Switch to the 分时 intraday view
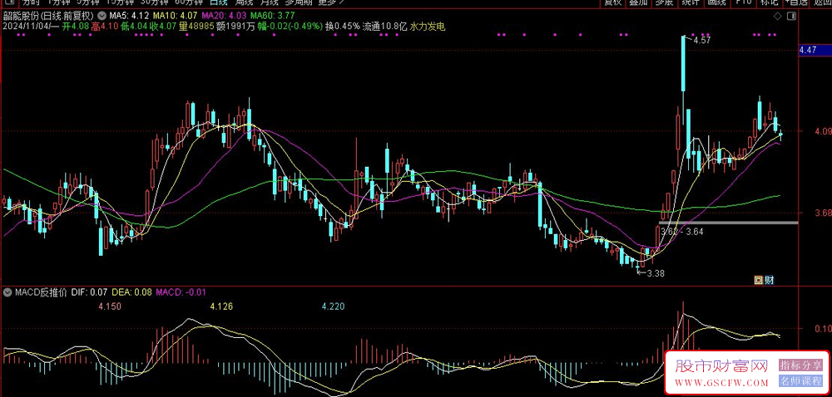832x397 pixels. point(32,2)
